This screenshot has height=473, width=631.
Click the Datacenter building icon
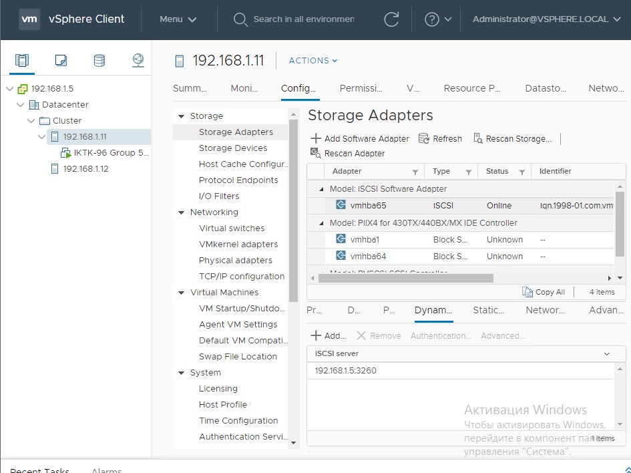tap(34, 105)
